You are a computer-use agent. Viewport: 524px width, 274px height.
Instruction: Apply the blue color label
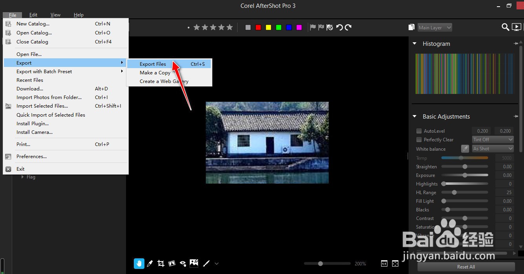[x=289, y=27]
